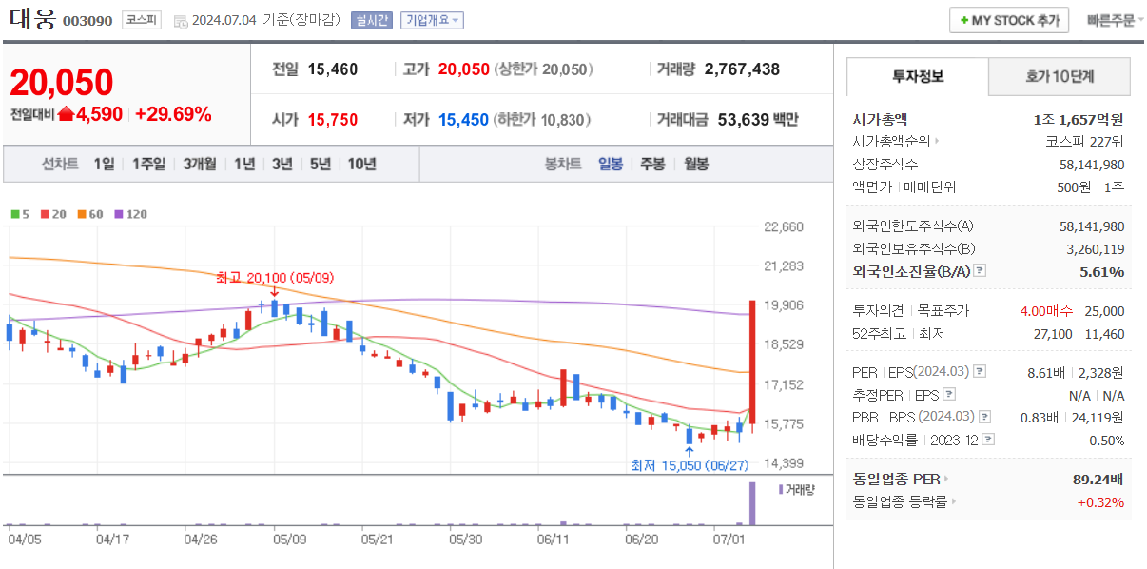The image size is (1147, 569).
Task: Click the 89.24배 industry PER value
Action: click(x=1098, y=480)
